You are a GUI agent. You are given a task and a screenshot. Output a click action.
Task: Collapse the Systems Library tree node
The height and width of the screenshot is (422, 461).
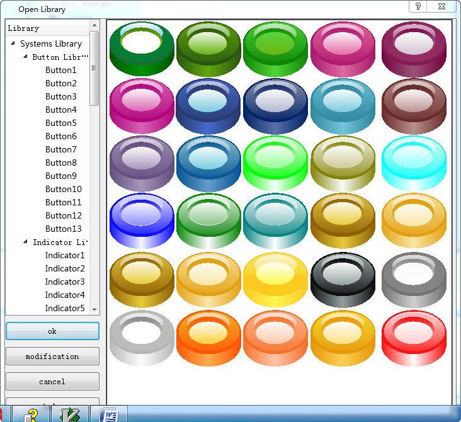13,43
